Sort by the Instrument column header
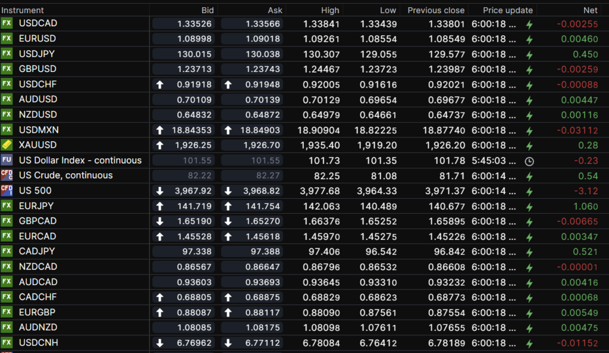Viewport: 609px width, 353px height. [23, 10]
